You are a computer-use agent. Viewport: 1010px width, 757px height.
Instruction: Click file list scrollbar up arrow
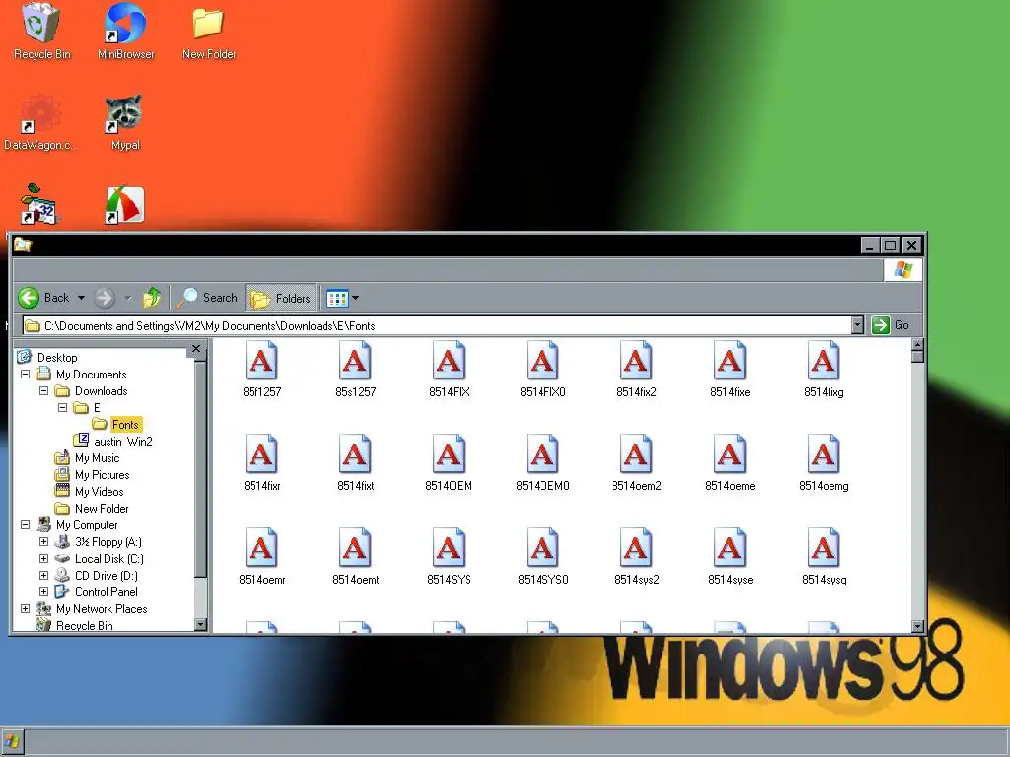tap(918, 344)
